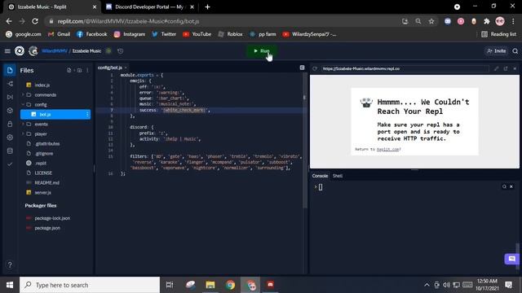
Task: Open the Replit home logo
Action: click(20, 50)
